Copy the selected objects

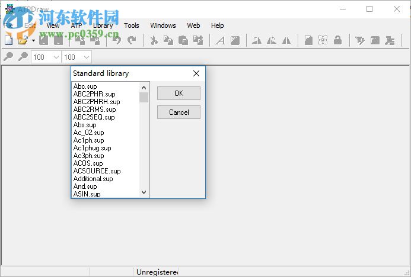pos(168,40)
